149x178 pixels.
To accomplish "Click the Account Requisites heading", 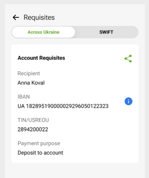I will tap(41, 58).
